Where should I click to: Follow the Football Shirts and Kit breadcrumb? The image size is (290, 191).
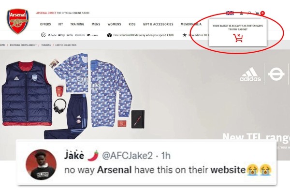point(23,45)
